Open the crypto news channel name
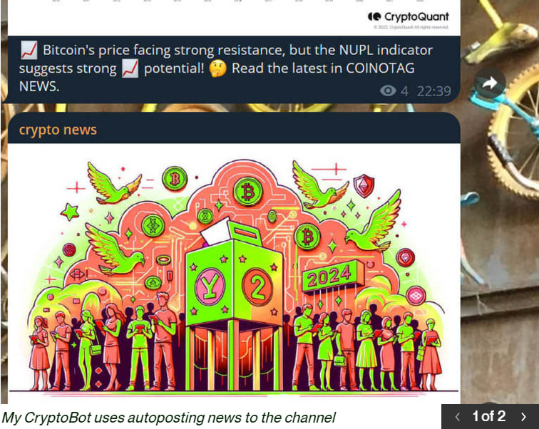 tap(58, 130)
